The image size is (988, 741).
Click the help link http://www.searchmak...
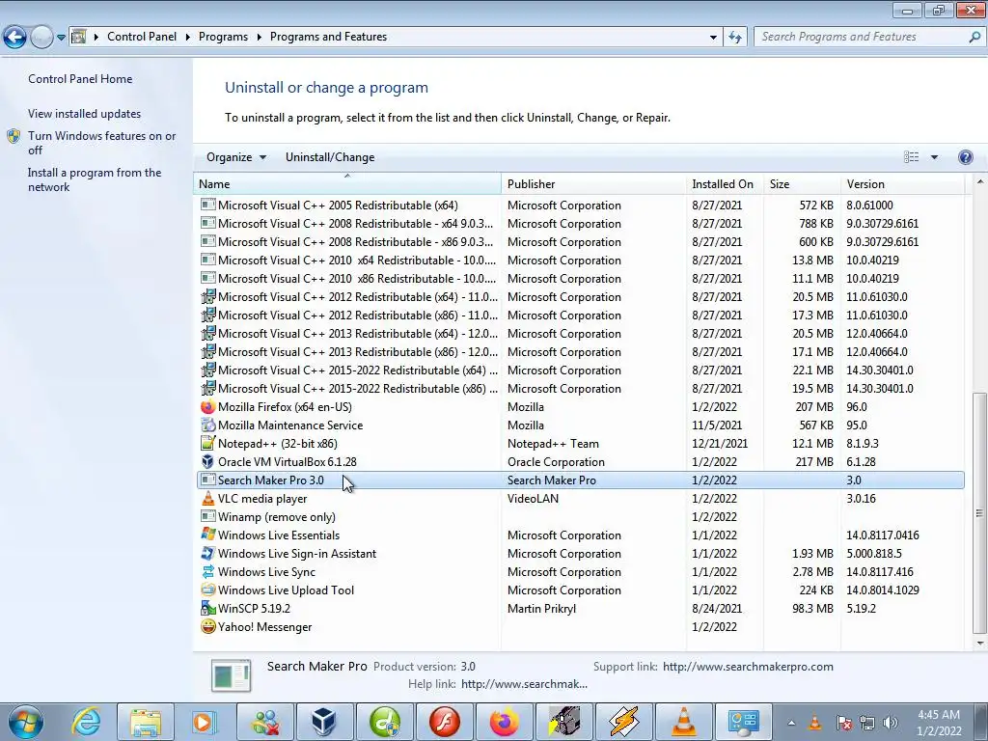tap(524, 684)
